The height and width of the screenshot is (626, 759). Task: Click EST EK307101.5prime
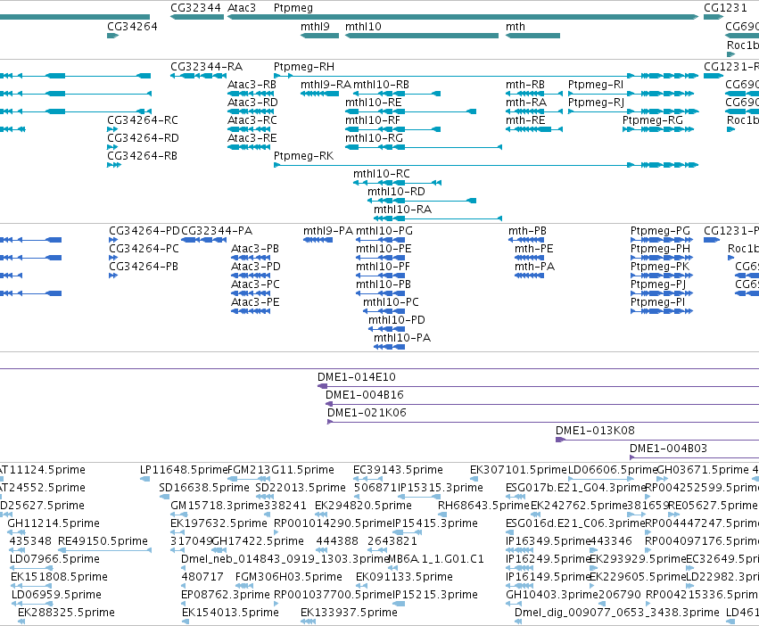point(518,470)
